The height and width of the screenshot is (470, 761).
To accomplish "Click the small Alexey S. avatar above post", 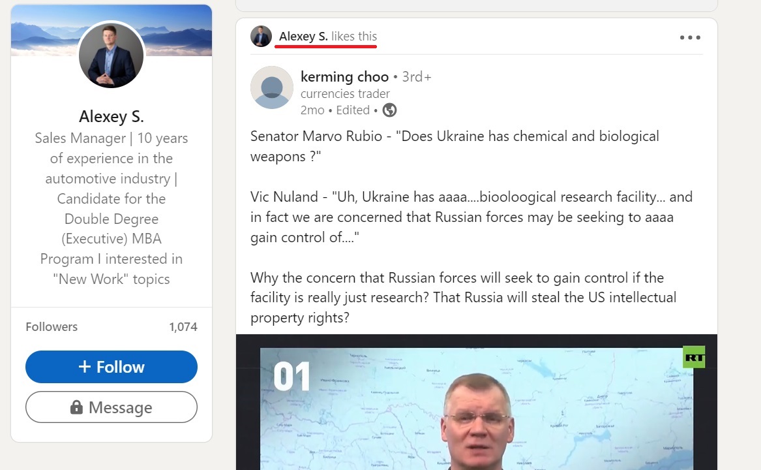I will point(261,37).
